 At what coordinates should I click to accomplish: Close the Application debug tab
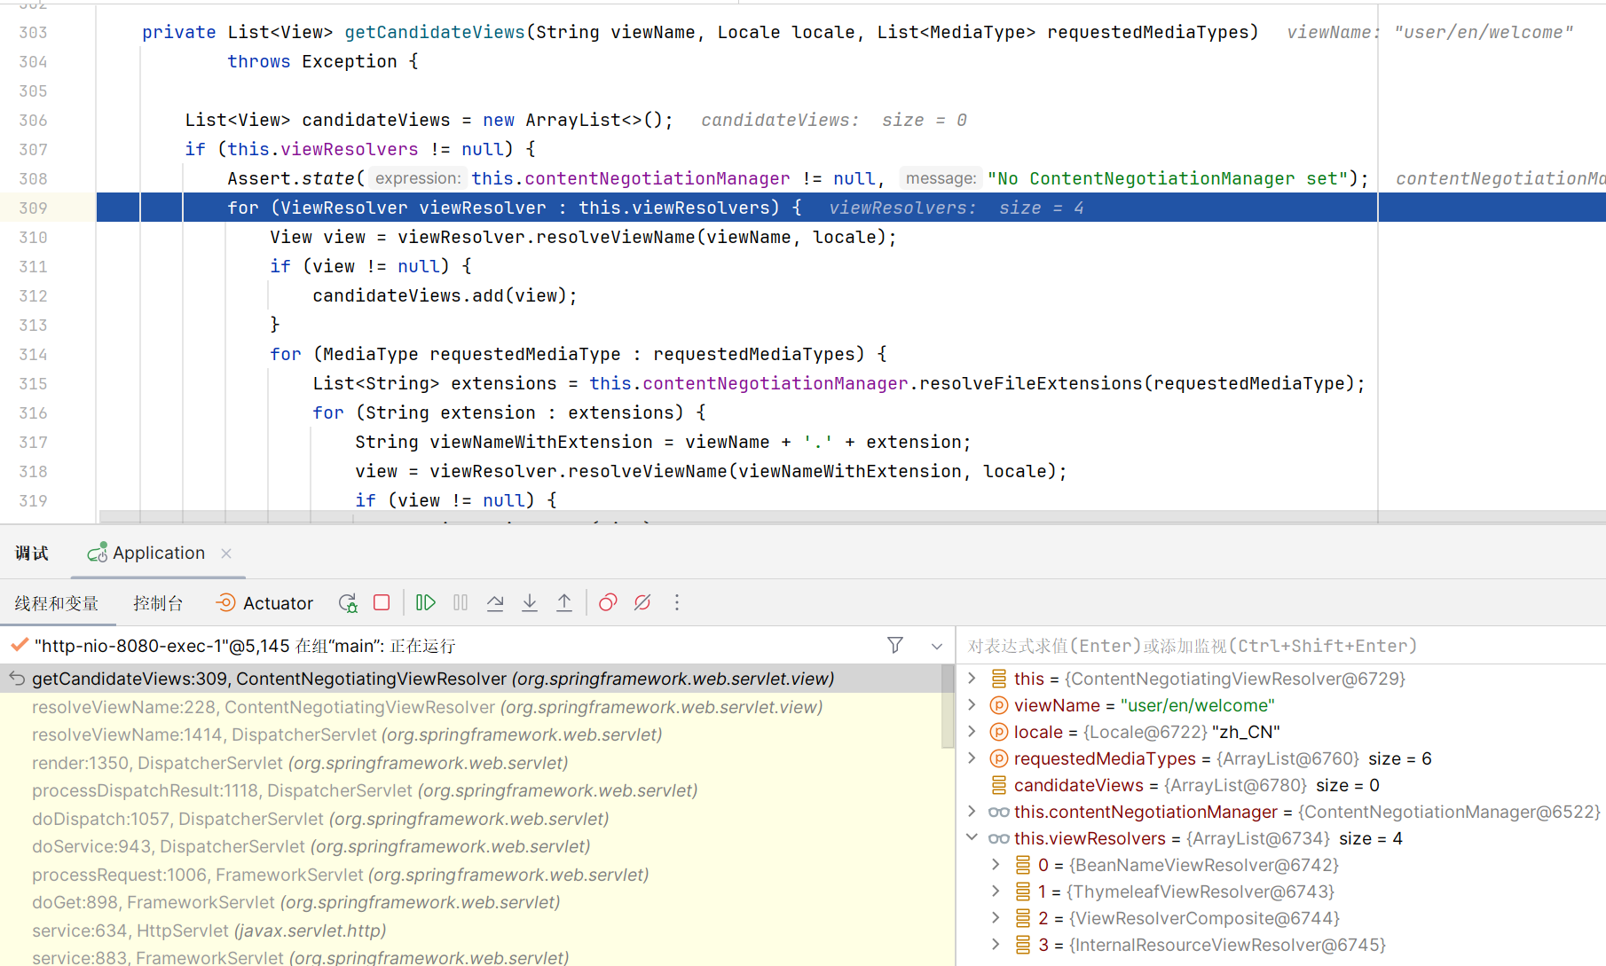(x=226, y=554)
